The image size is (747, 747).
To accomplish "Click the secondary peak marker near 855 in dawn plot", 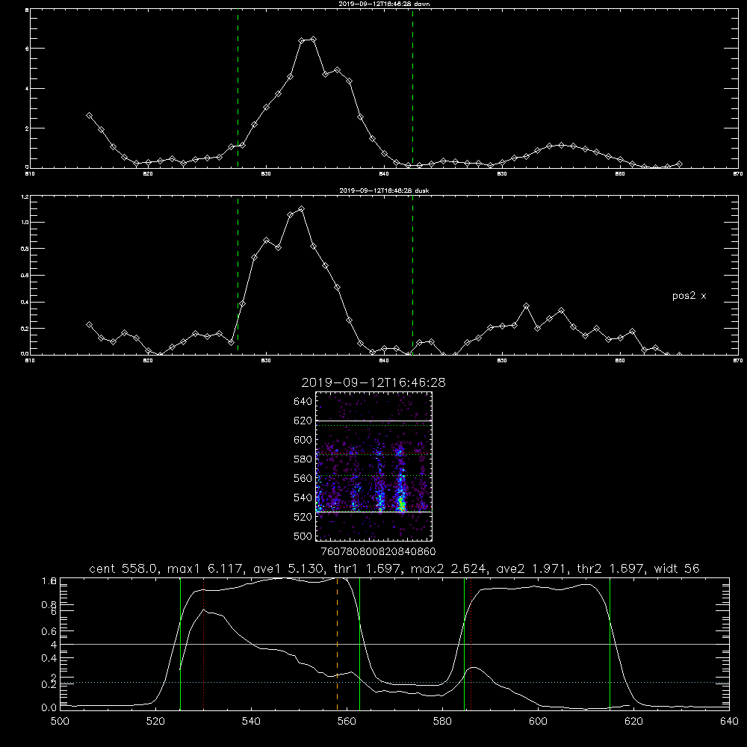I will coord(561,145).
